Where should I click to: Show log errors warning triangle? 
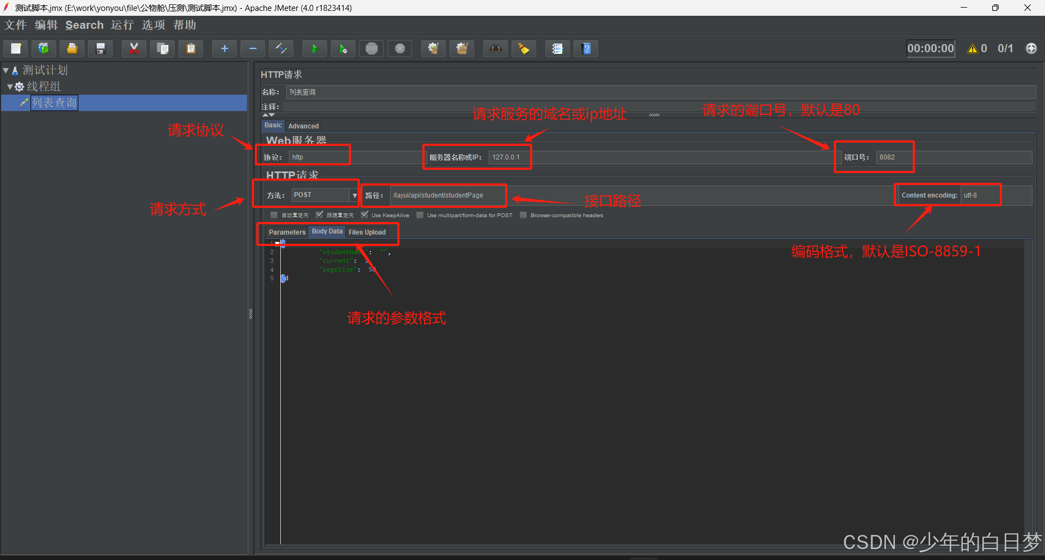pos(973,48)
